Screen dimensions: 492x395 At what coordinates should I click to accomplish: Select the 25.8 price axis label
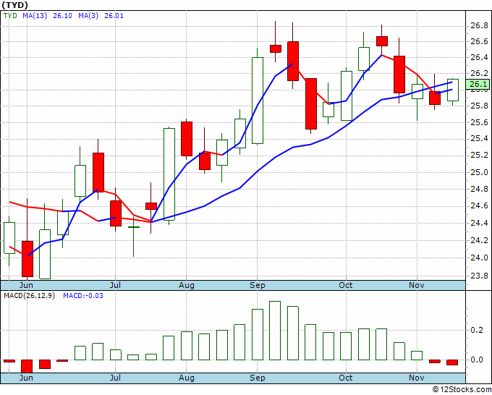click(x=479, y=106)
